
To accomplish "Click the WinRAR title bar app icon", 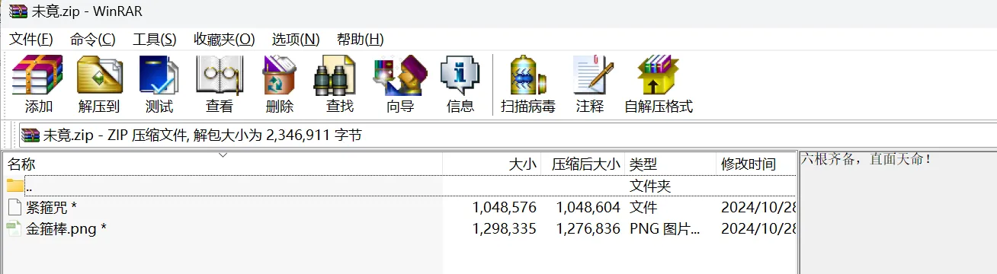I will (x=18, y=11).
